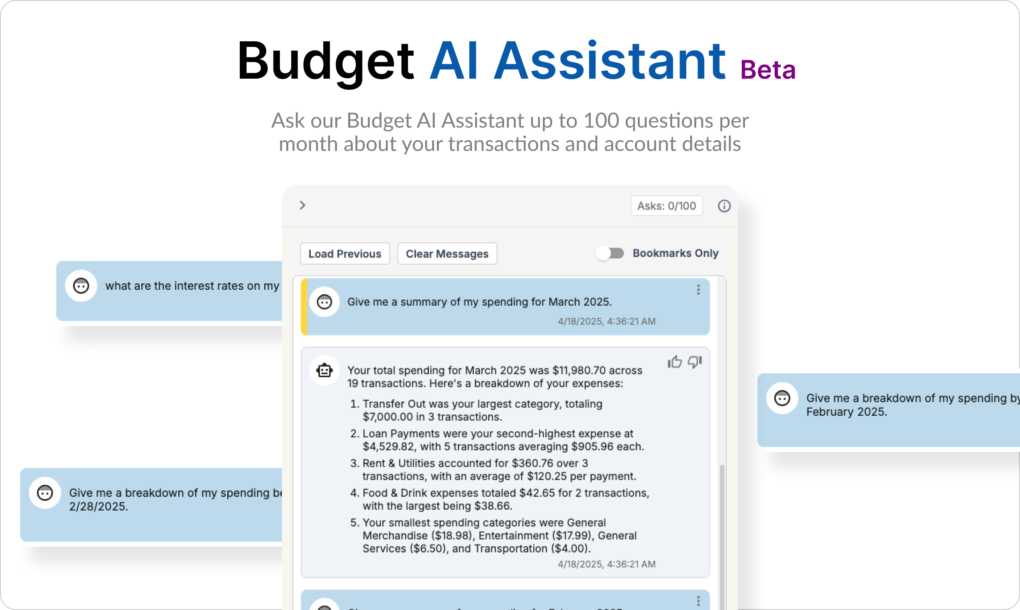Screen dimensions: 1020x610
Task: Select the 'what are the interest rates' prompt card
Action: pyautogui.click(x=169, y=291)
